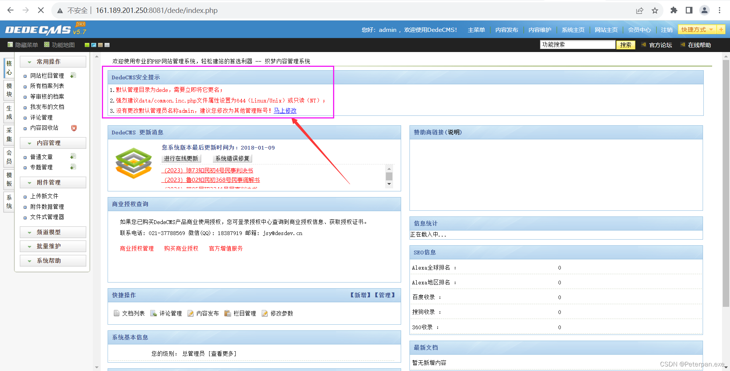Click the 文档列表 quick action
730x371 pixels.
[x=129, y=313]
